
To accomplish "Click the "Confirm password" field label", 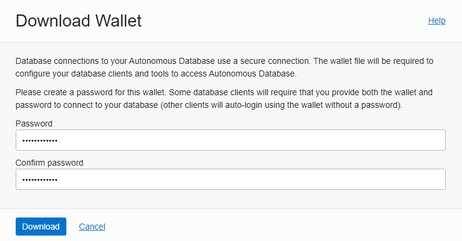I will pyautogui.click(x=49, y=163).
